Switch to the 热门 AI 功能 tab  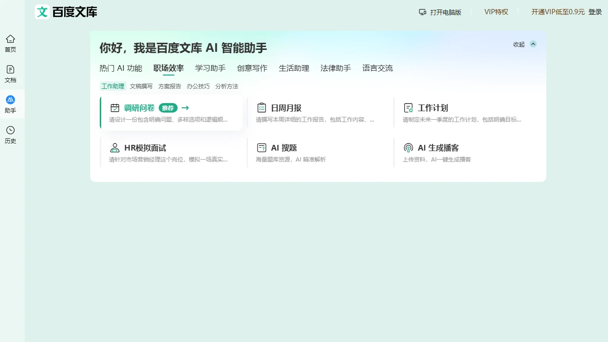tap(120, 68)
